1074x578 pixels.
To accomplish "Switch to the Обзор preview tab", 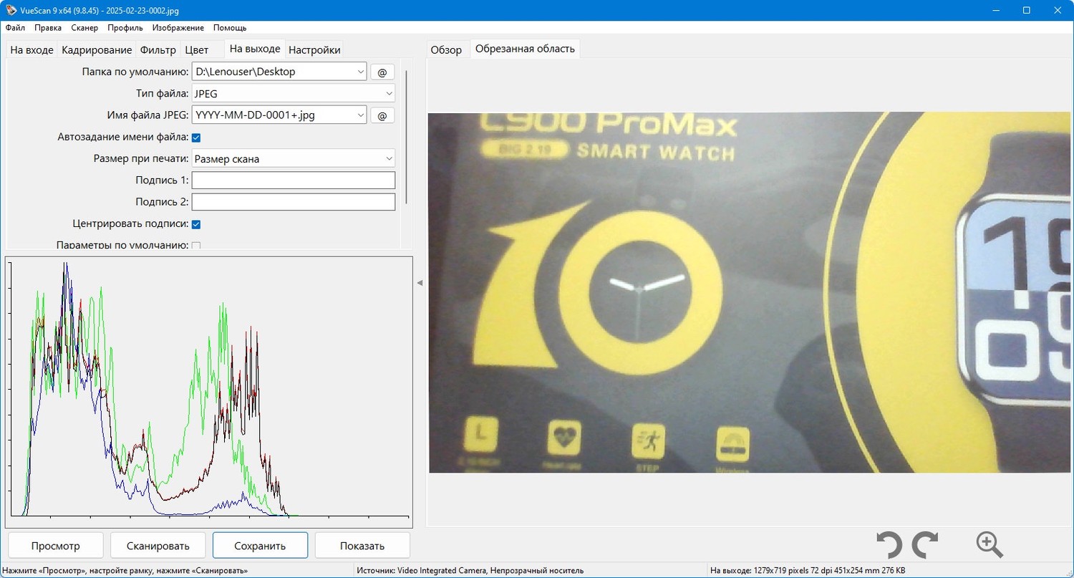I will [446, 50].
